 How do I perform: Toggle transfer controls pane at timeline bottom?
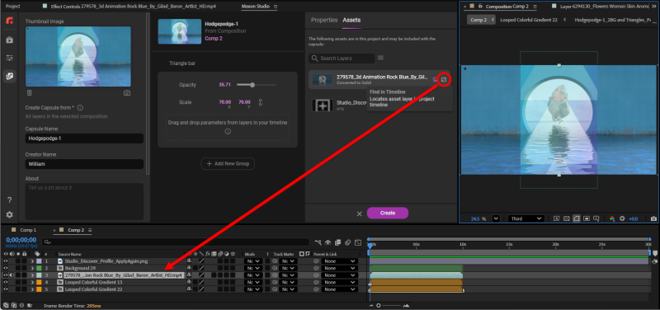click(x=13, y=306)
